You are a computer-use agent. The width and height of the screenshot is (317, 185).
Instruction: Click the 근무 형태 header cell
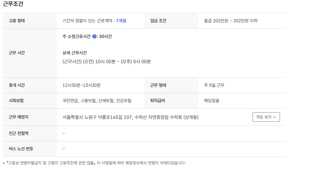[x=158, y=85]
